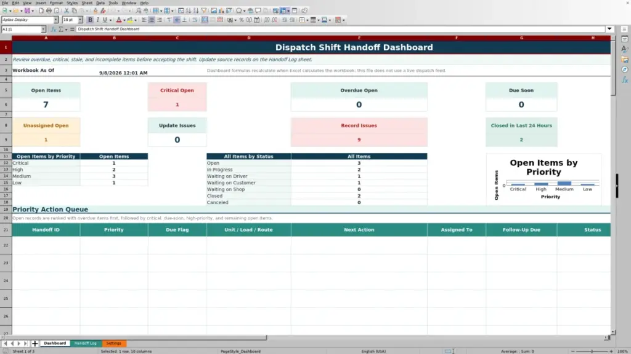Click the Print icon in toolbar
Image resolution: width=631 pixels, height=354 pixels.
click(x=49, y=11)
